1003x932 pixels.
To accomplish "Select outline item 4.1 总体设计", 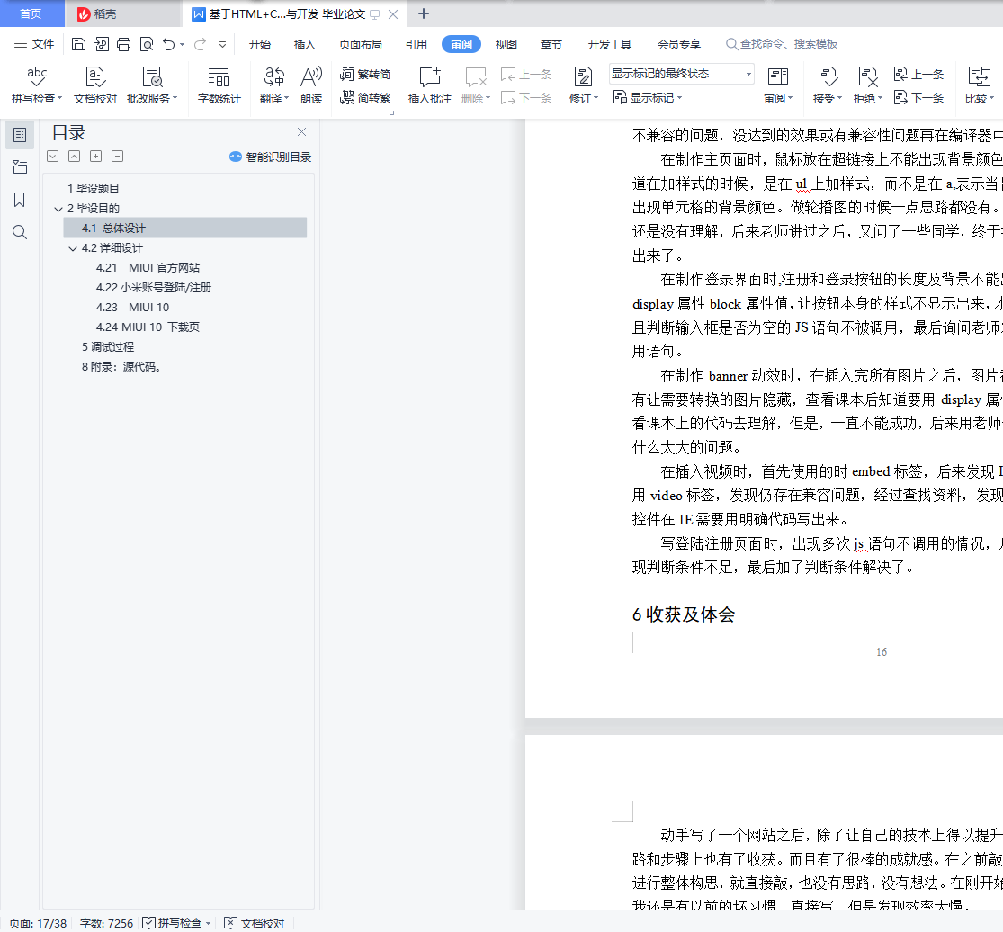I will (x=185, y=229).
